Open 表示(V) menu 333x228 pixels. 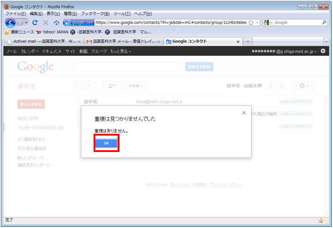point(53,14)
